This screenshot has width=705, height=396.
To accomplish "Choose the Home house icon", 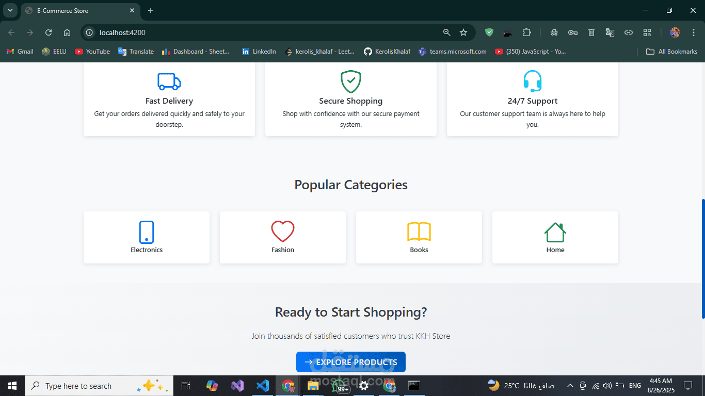I will pyautogui.click(x=555, y=232).
